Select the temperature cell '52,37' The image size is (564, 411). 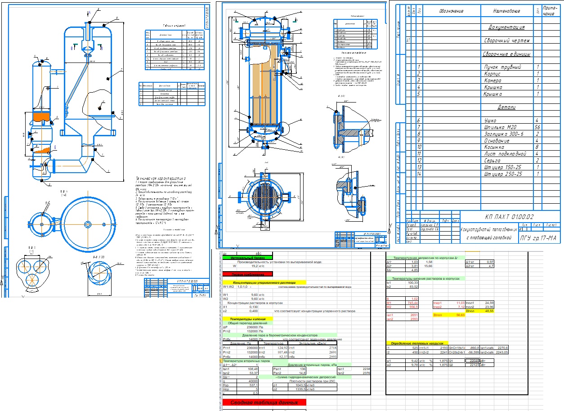tap(281, 357)
